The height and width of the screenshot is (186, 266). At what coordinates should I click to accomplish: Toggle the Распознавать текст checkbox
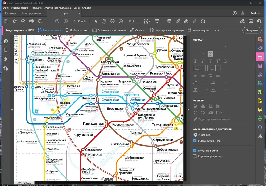[195, 140]
